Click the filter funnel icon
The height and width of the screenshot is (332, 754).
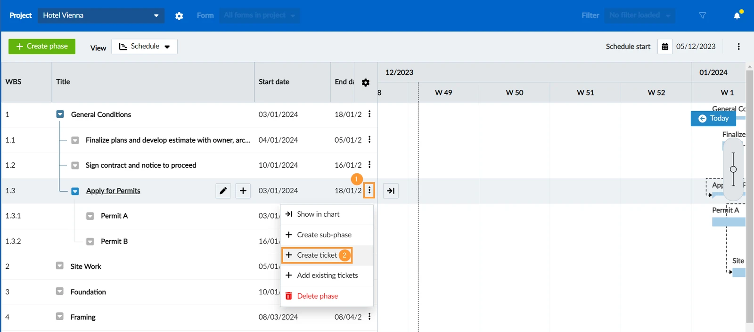click(702, 16)
